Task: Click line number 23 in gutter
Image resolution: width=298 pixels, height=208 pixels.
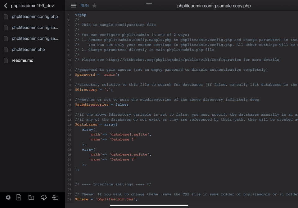Action: 69,125
